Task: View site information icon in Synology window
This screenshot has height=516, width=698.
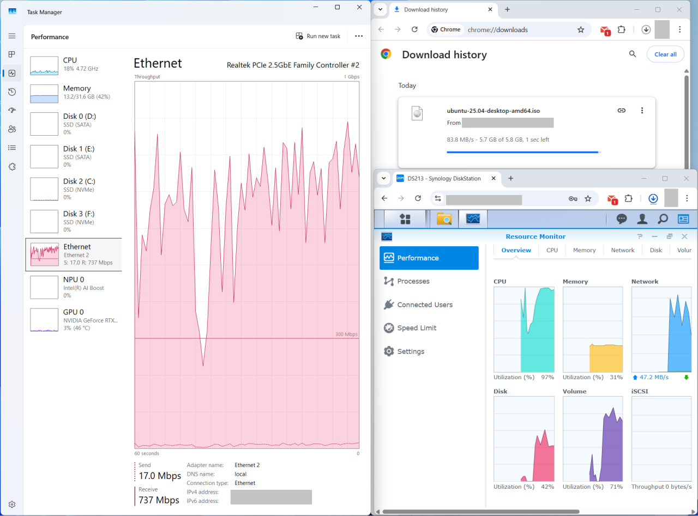Action: (x=438, y=199)
